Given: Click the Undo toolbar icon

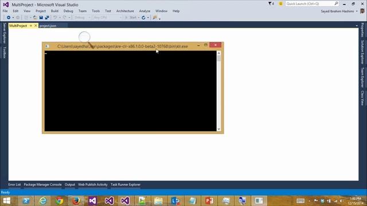Looking at the screenshot, I should click(x=55, y=18).
